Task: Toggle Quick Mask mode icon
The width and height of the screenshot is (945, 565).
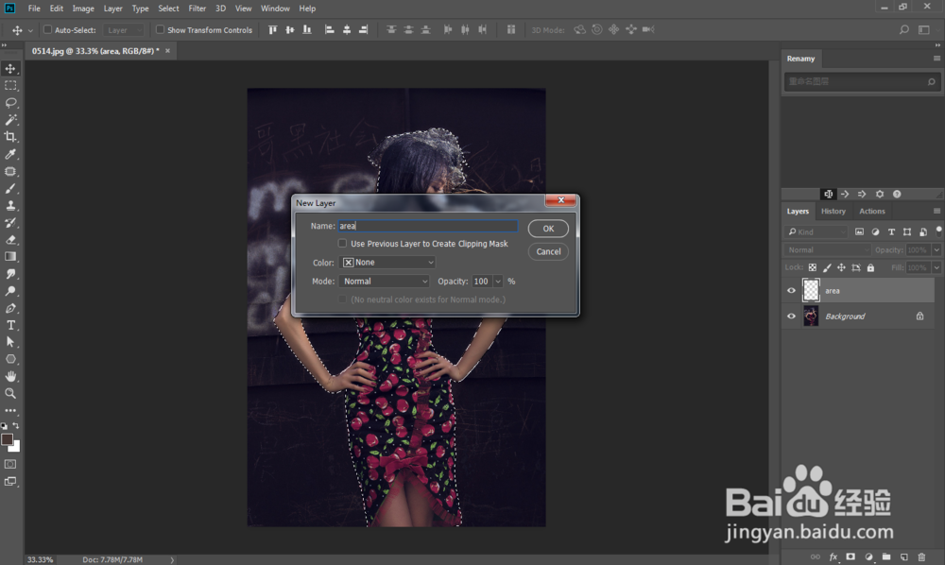Action: pyautogui.click(x=10, y=464)
